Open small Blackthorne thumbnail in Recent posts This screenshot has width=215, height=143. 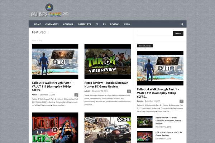point(145,137)
